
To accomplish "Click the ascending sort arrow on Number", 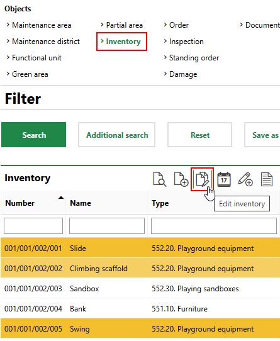I will tap(61, 198).
